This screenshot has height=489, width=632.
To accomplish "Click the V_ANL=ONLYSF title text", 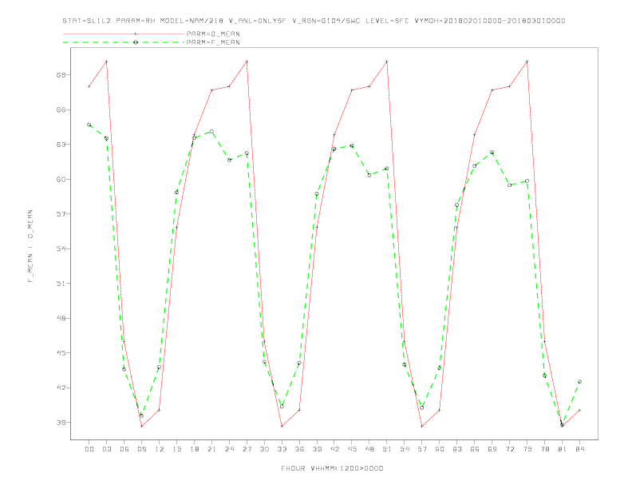I will coord(258,21).
